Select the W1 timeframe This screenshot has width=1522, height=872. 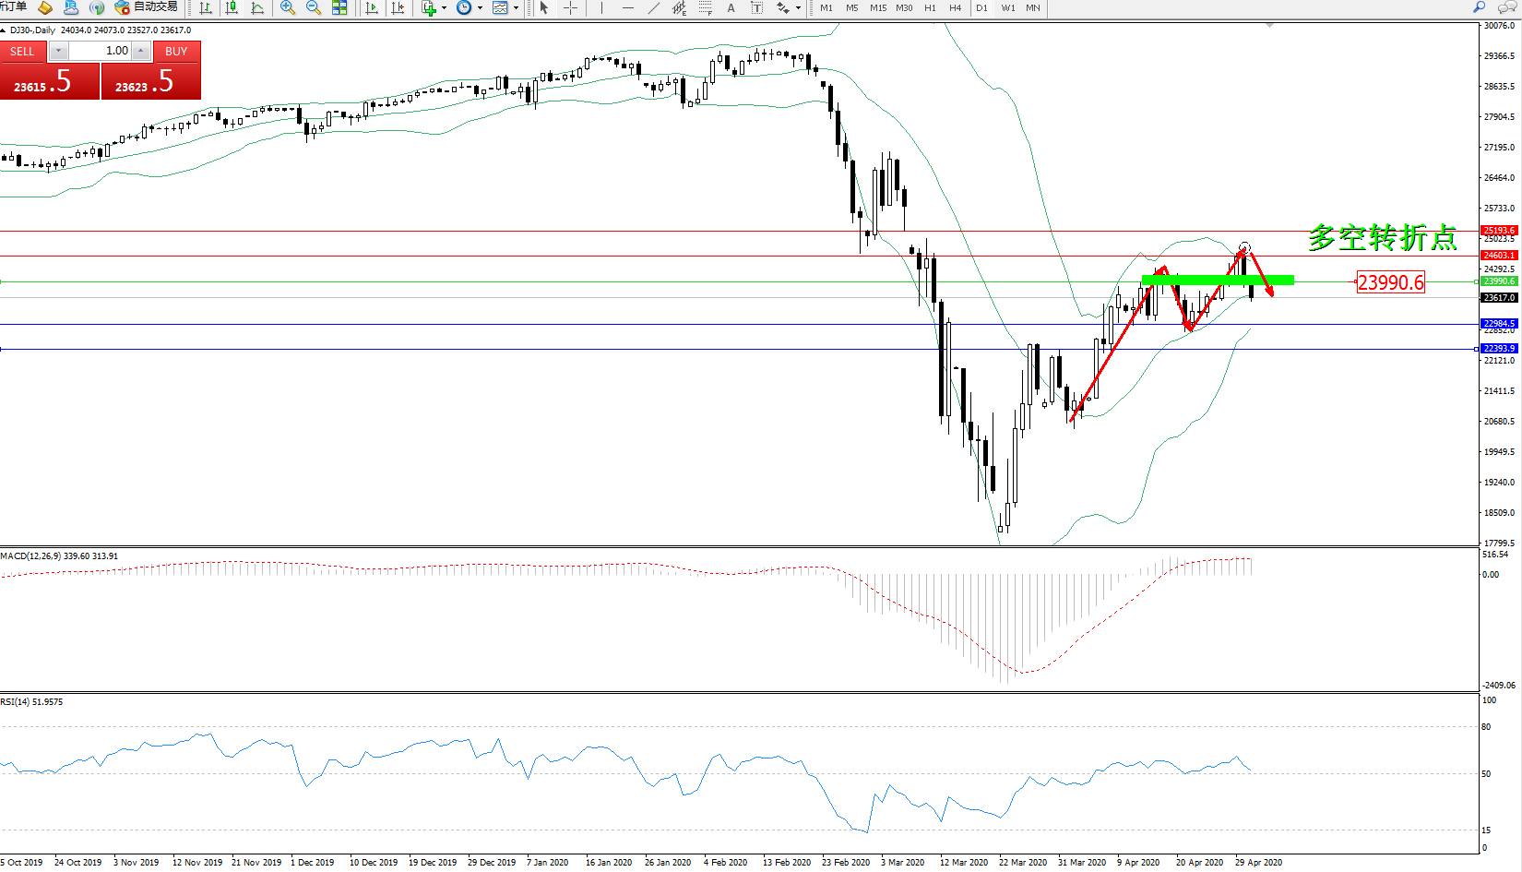1008,8
